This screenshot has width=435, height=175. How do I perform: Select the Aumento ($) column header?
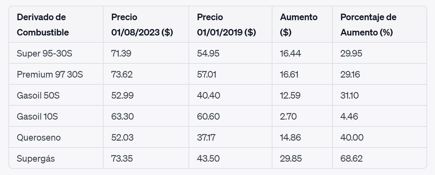[x=299, y=25]
